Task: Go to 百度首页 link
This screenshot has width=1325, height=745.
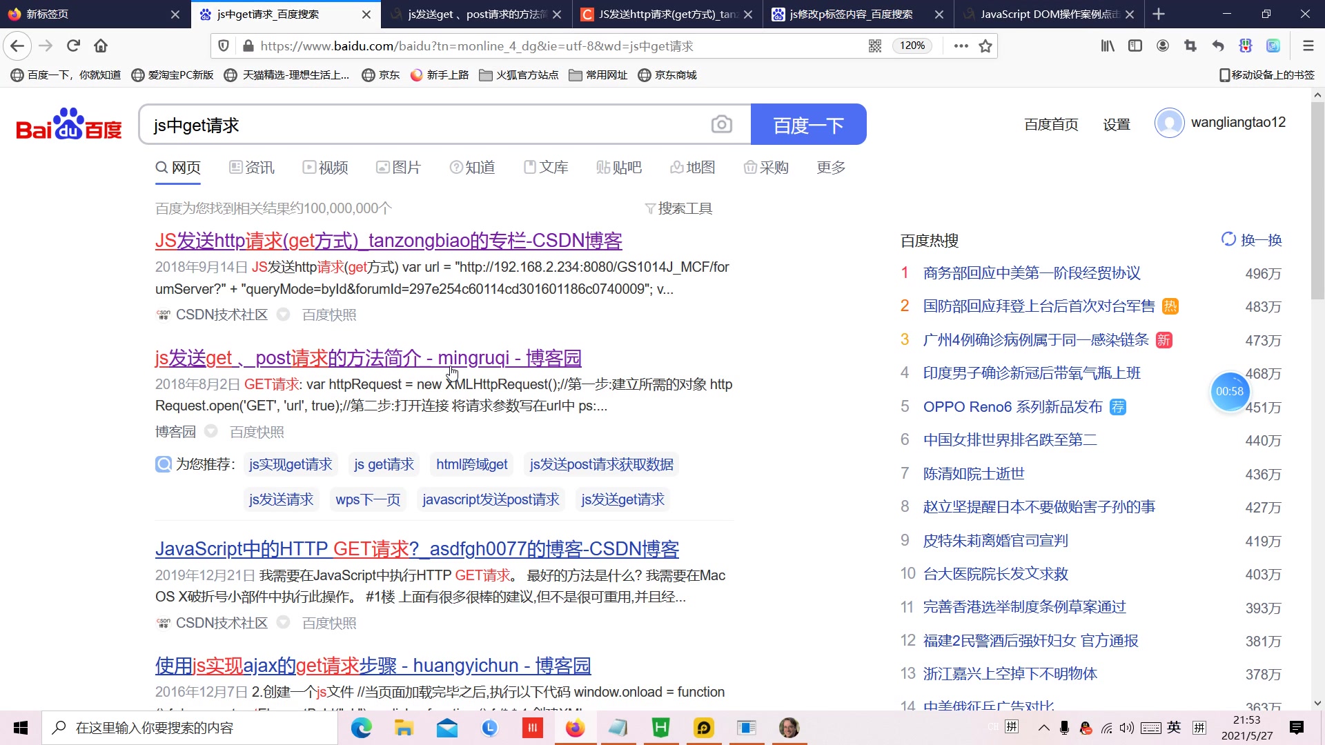Action: pyautogui.click(x=1050, y=124)
